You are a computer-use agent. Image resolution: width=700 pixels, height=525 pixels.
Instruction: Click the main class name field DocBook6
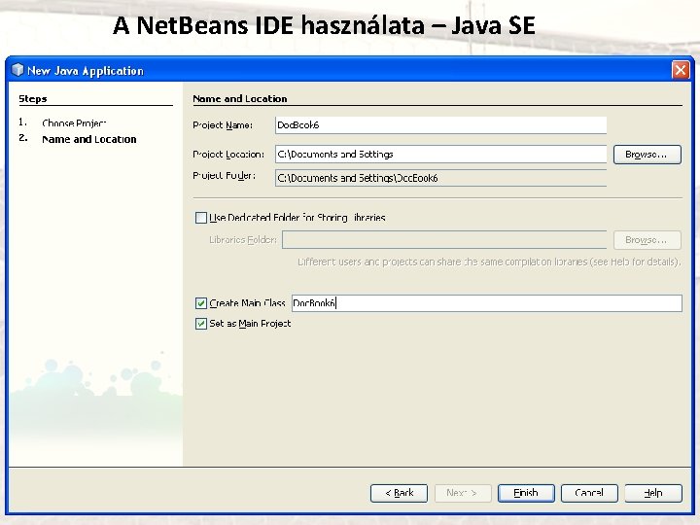pos(487,303)
